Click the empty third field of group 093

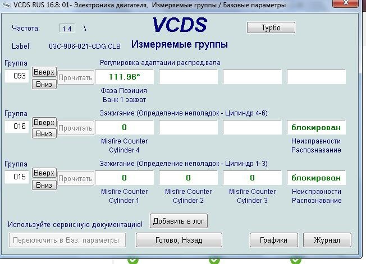point(252,77)
